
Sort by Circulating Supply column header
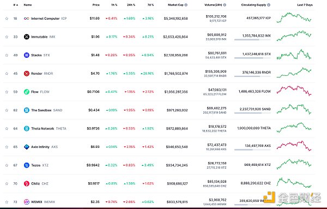click(253, 5)
